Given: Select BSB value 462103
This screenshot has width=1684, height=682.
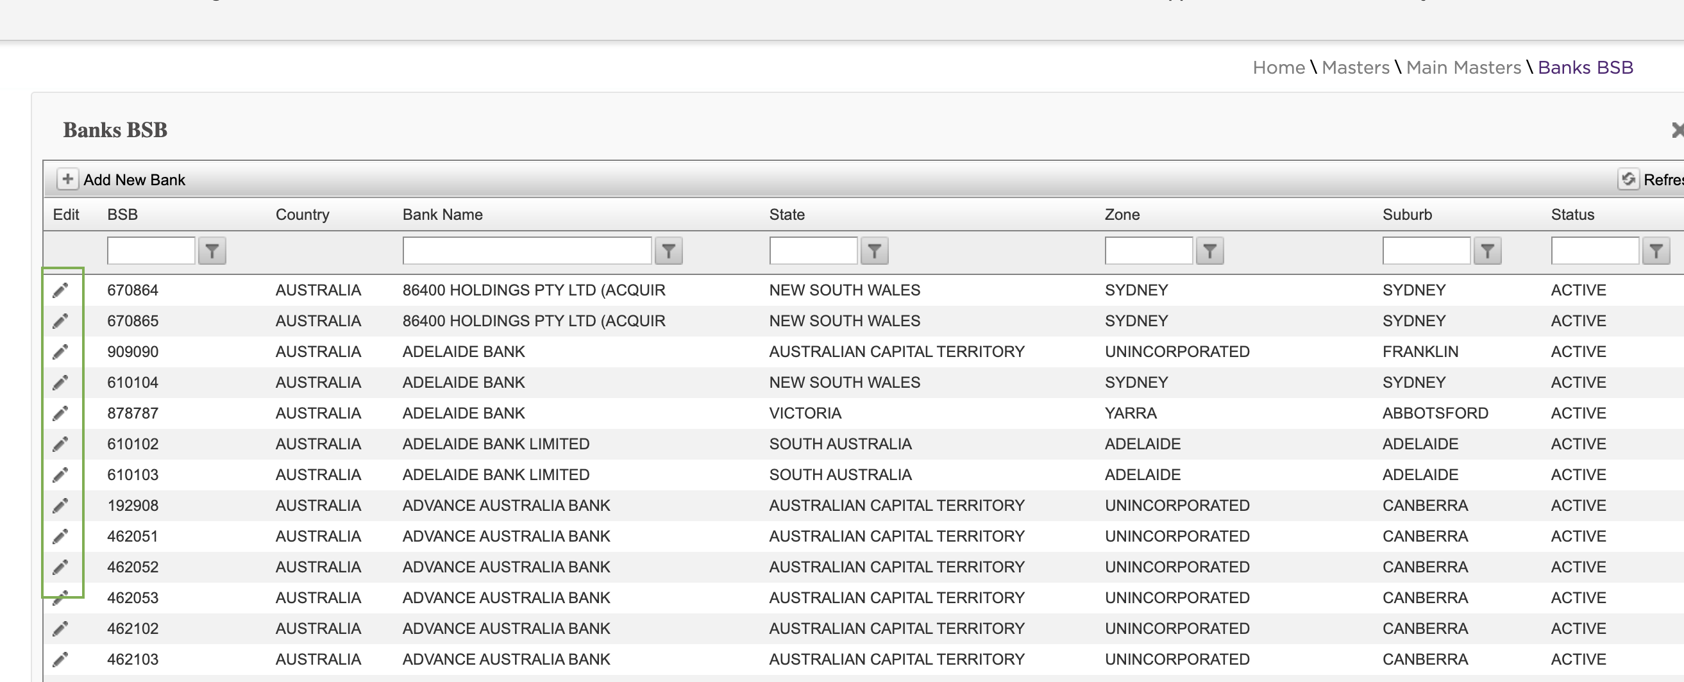Looking at the screenshot, I should (x=133, y=659).
